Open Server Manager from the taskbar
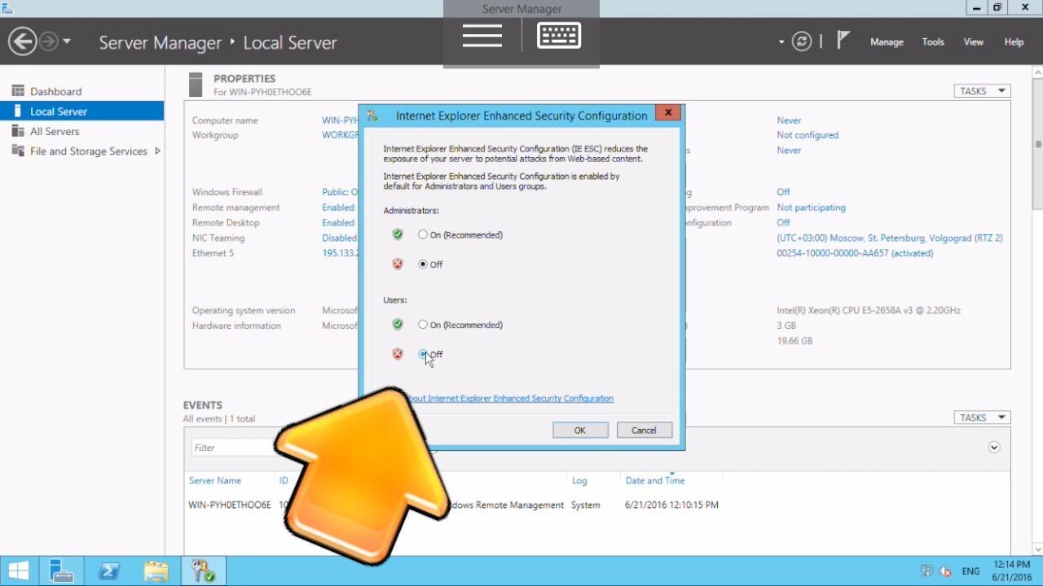 pos(62,571)
